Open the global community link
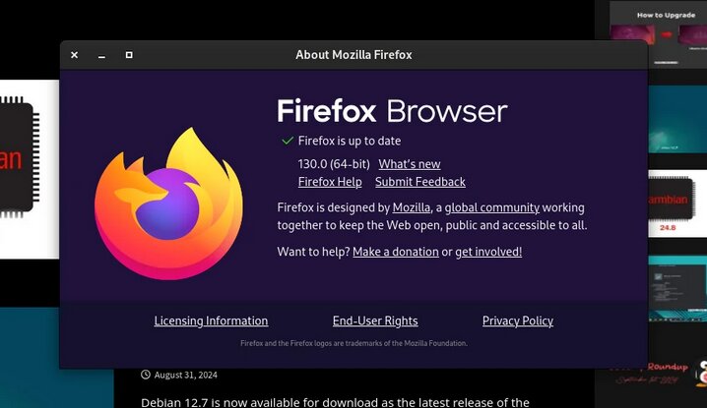707x408 pixels. [492, 207]
